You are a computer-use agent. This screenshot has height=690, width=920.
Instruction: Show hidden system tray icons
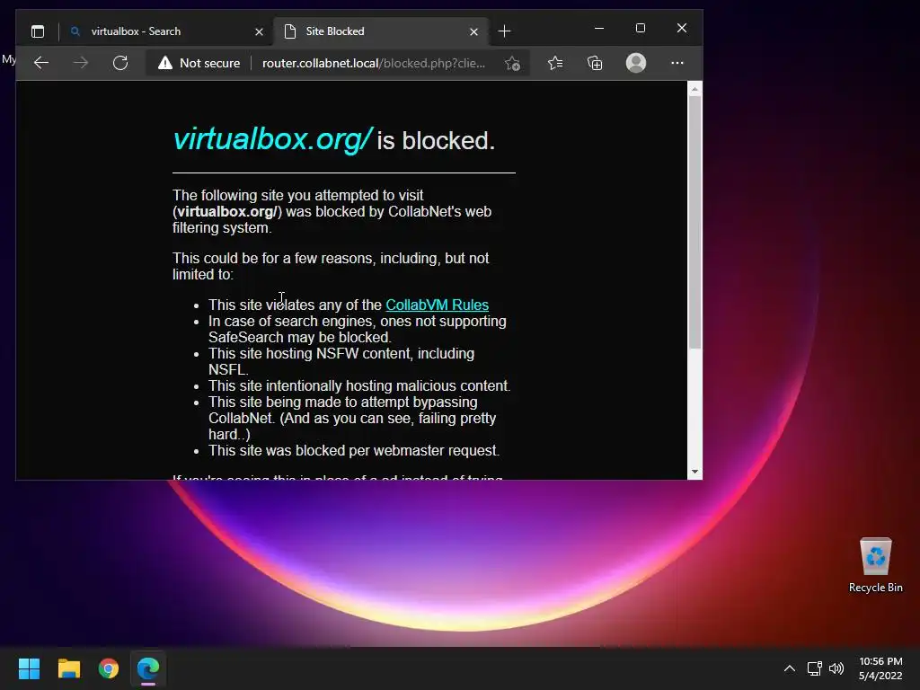(790, 668)
